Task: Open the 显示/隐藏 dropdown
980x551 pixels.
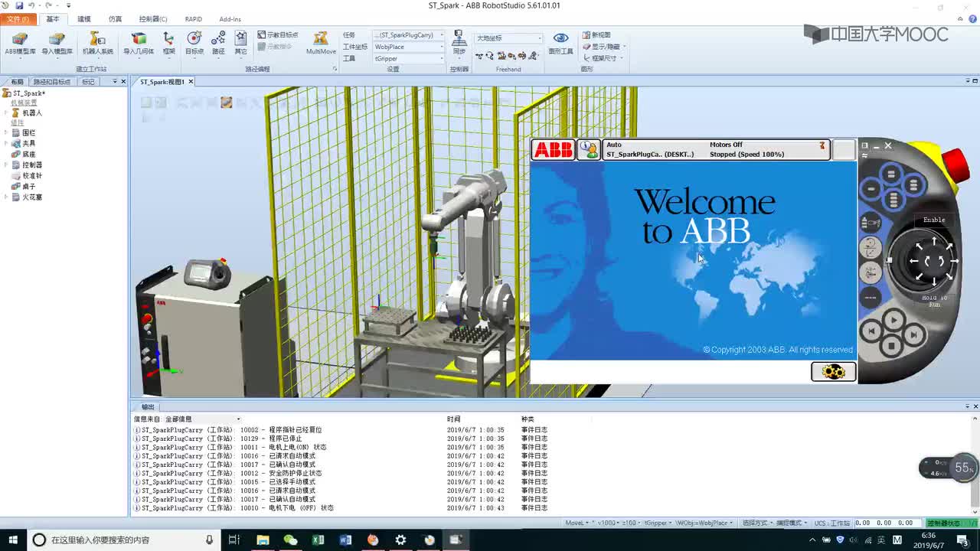Action: 604,47
